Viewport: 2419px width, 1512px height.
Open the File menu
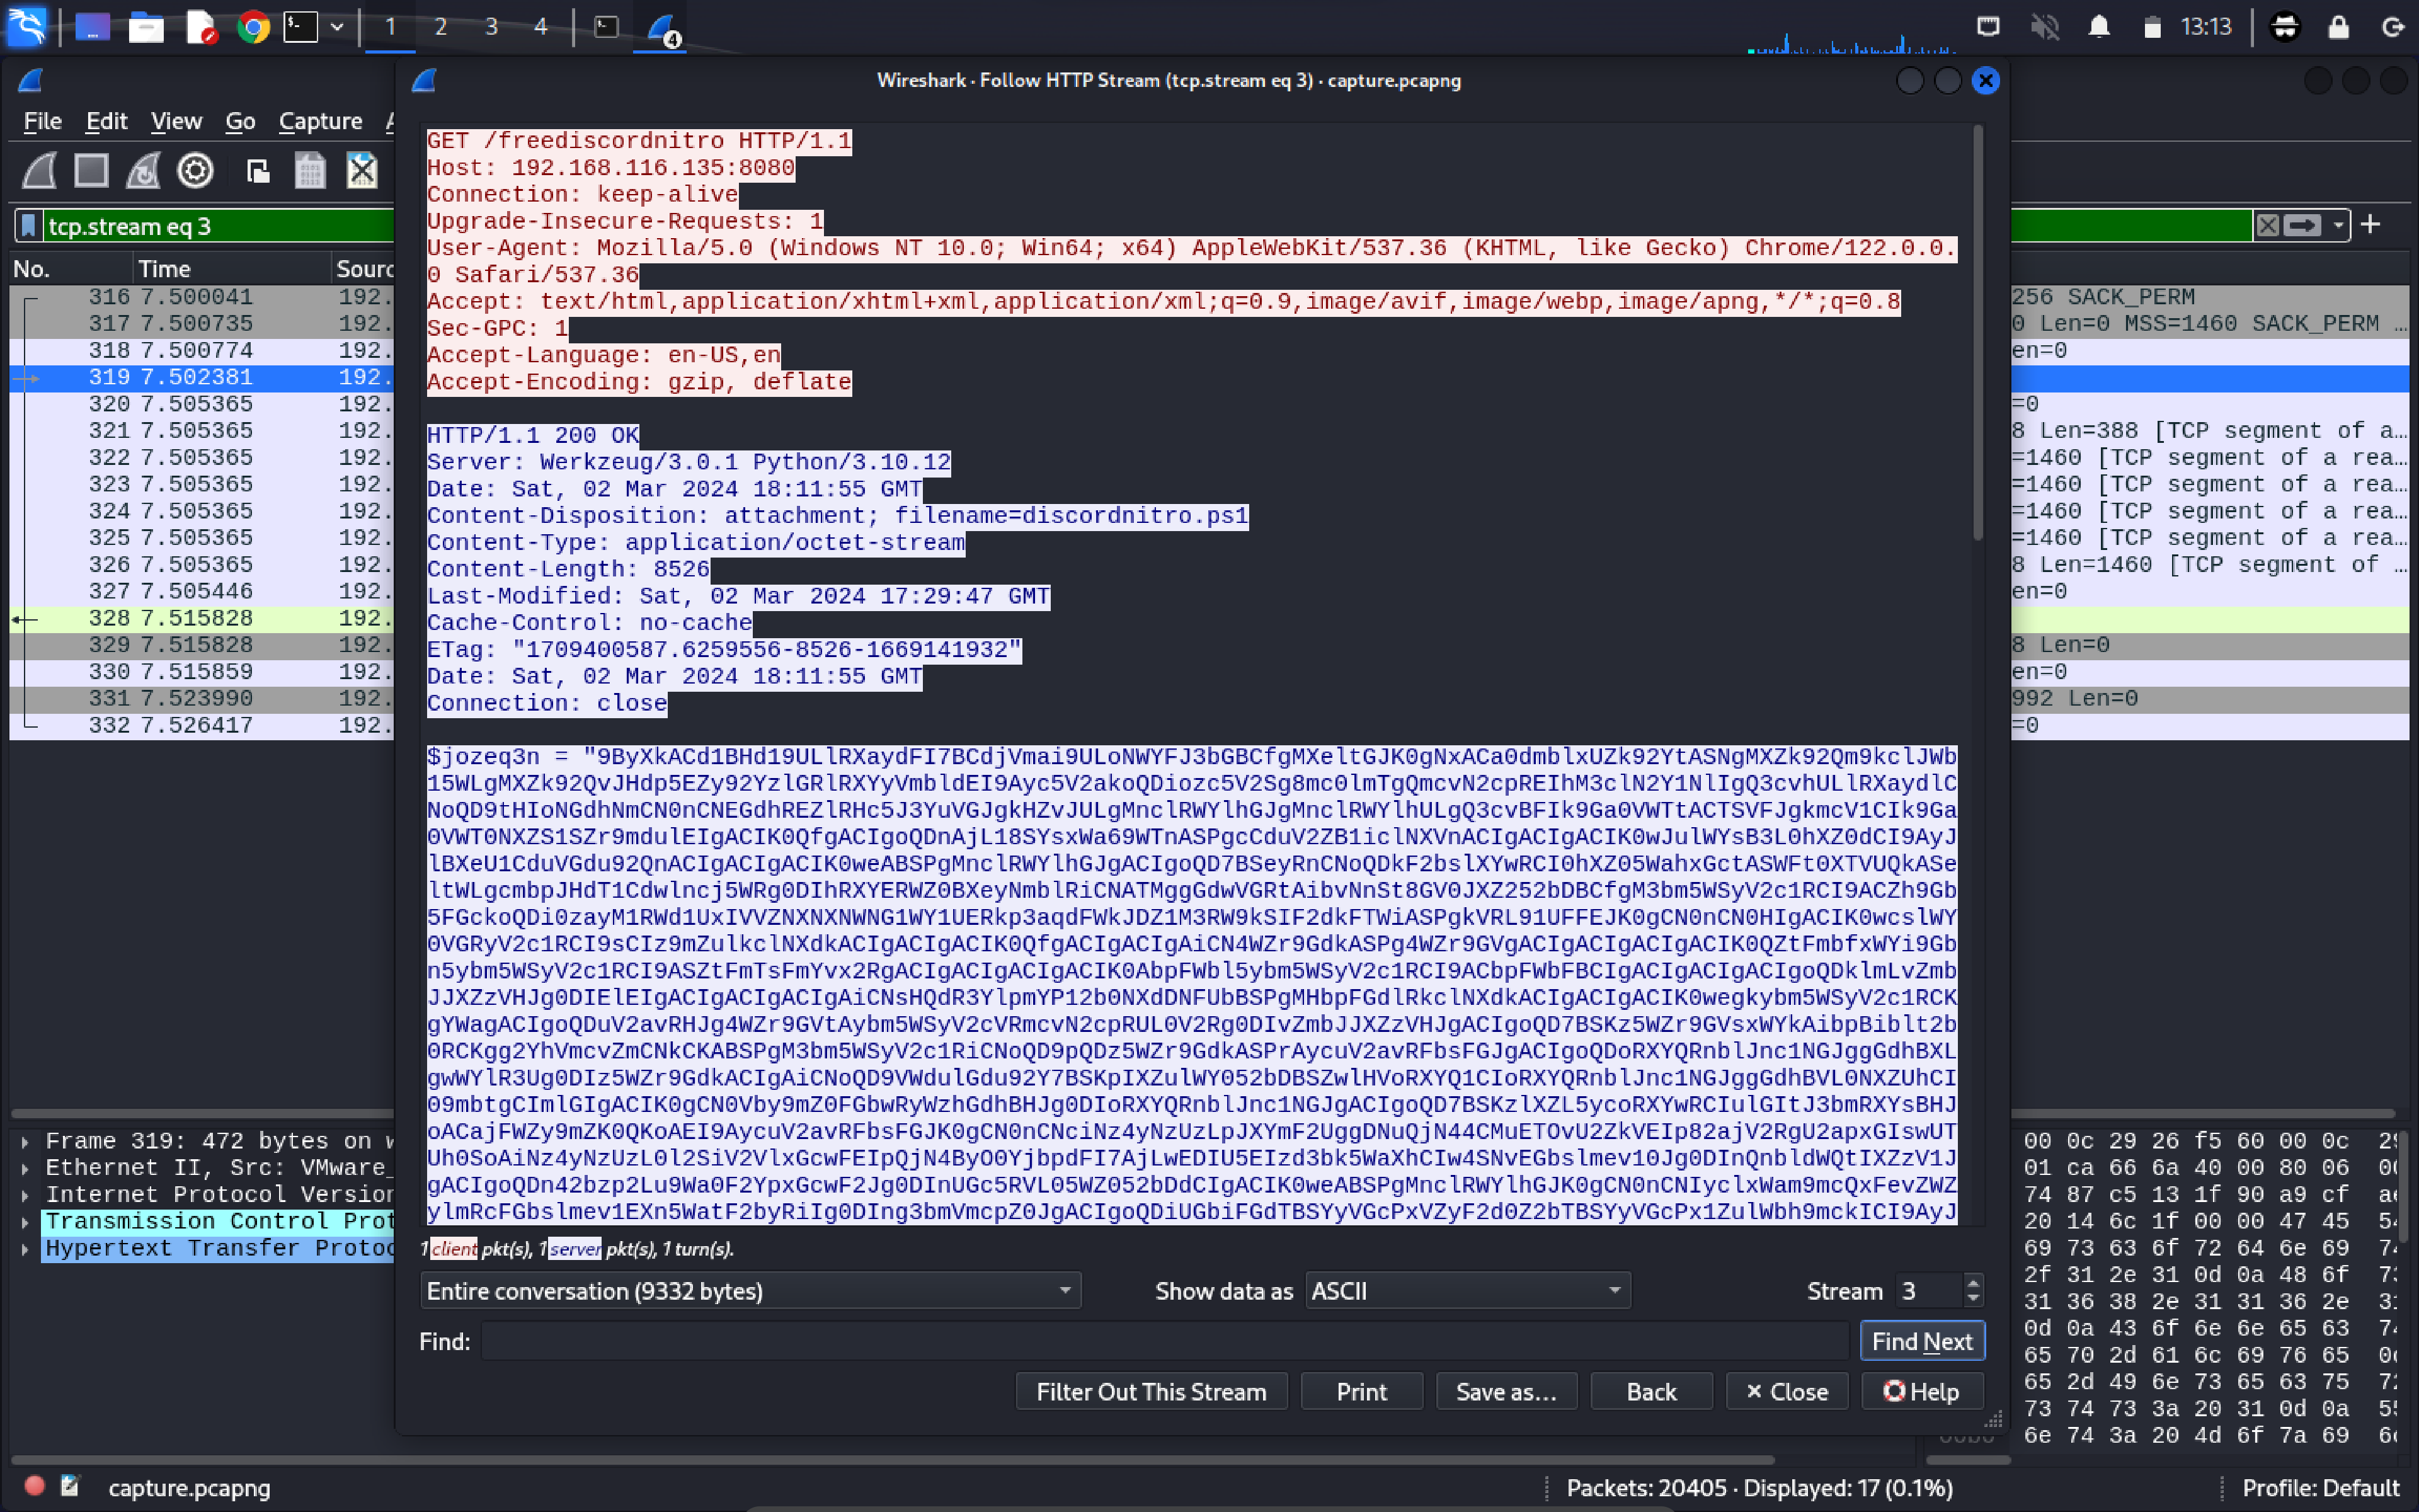[x=41, y=120]
